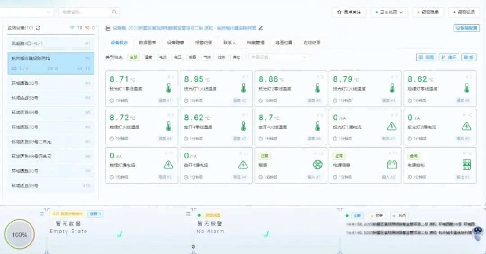Expand the double-chevron arrow in bottom panel

click(193, 246)
